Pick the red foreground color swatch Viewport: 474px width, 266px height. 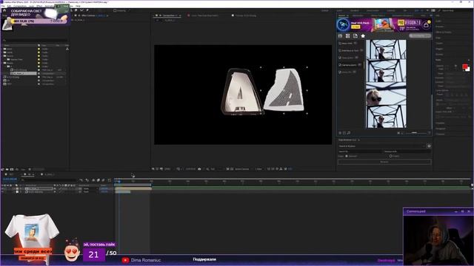pyautogui.click(x=464, y=66)
